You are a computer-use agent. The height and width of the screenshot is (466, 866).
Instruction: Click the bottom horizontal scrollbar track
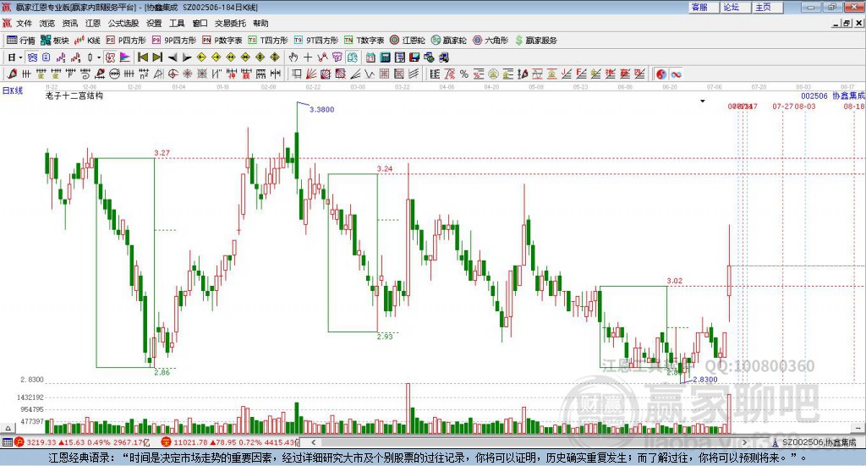tap(529, 442)
